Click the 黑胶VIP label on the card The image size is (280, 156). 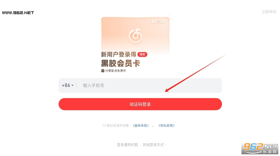pos(158,22)
